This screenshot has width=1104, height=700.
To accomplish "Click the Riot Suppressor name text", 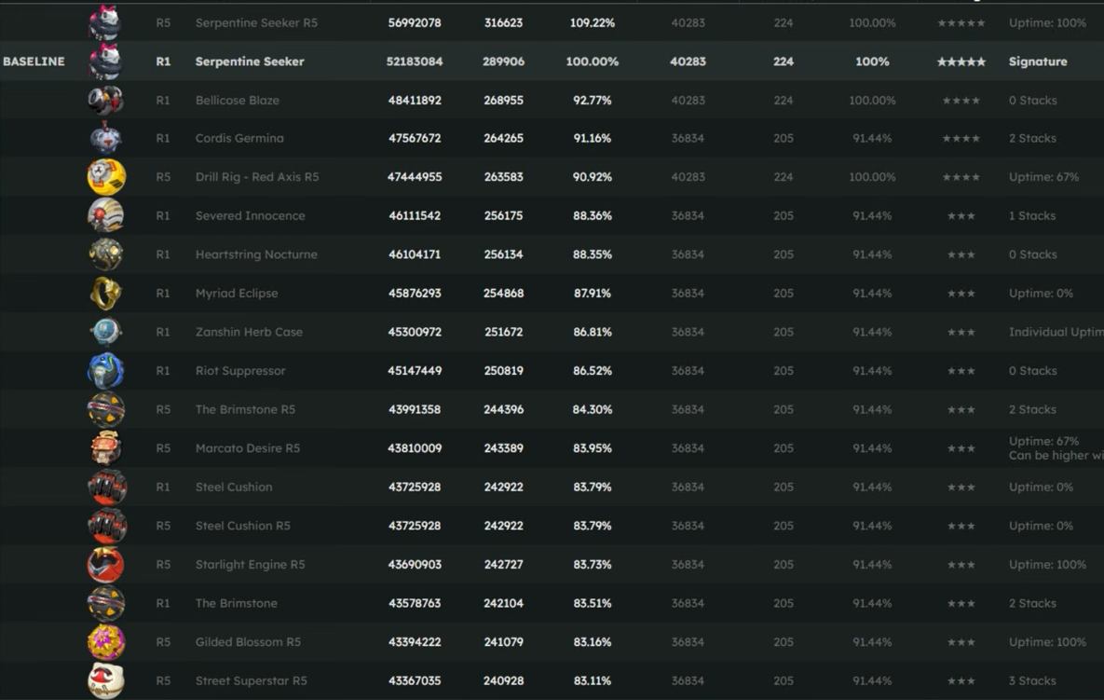I will [240, 370].
